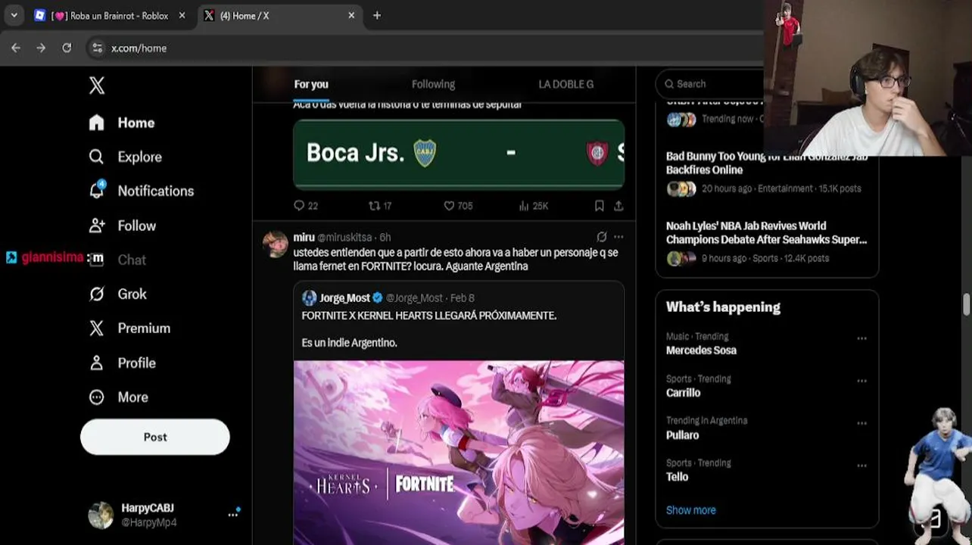This screenshot has height=545, width=972.
Task: Open Notifications bell
Action: pyautogui.click(x=141, y=191)
